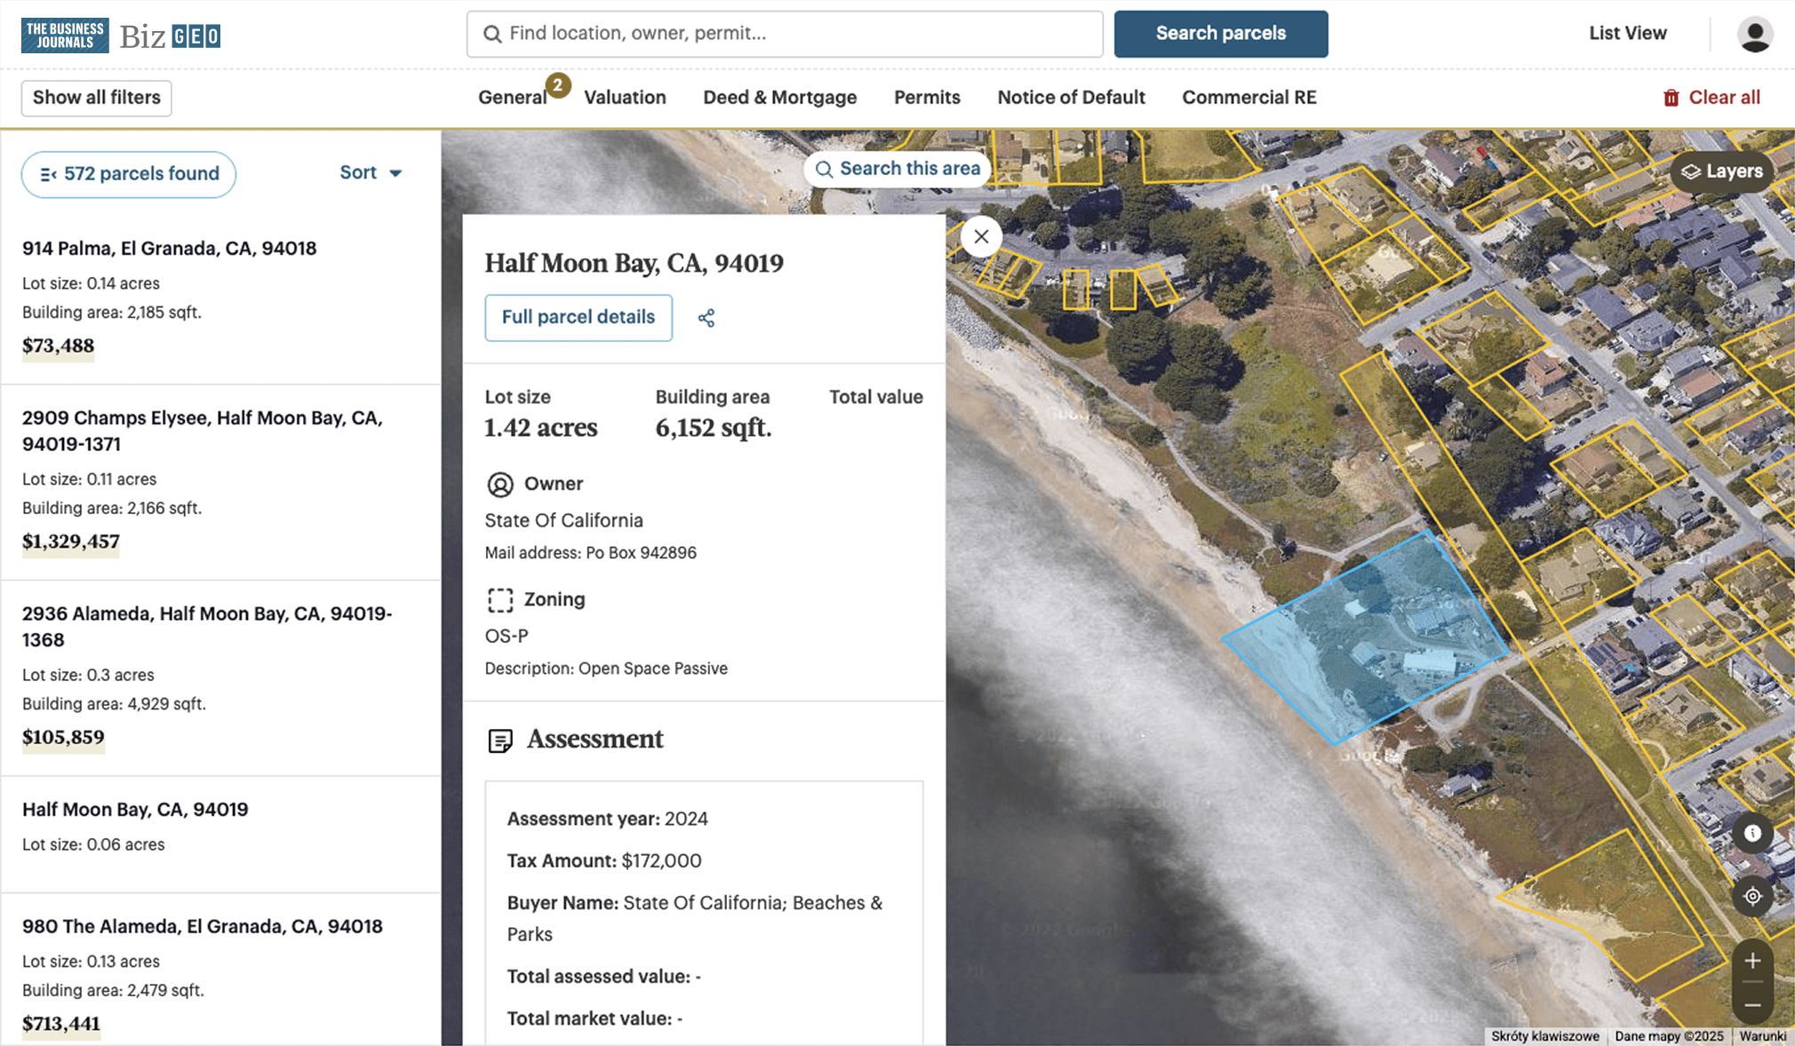The height and width of the screenshot is (1046, 1795).
Task: Click the Assessment document icon
Action: tap(500, 740)
